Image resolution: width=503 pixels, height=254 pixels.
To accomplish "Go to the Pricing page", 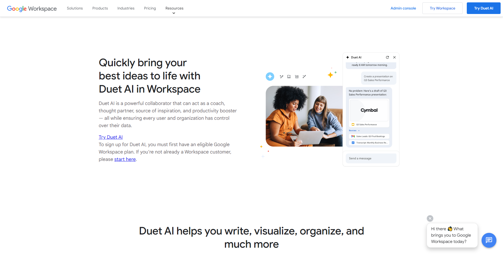I will 150,8.
